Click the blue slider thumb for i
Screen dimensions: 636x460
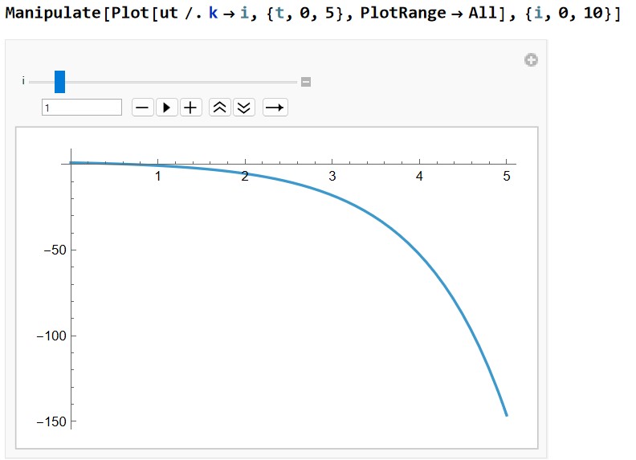click(x=59, y=82)
